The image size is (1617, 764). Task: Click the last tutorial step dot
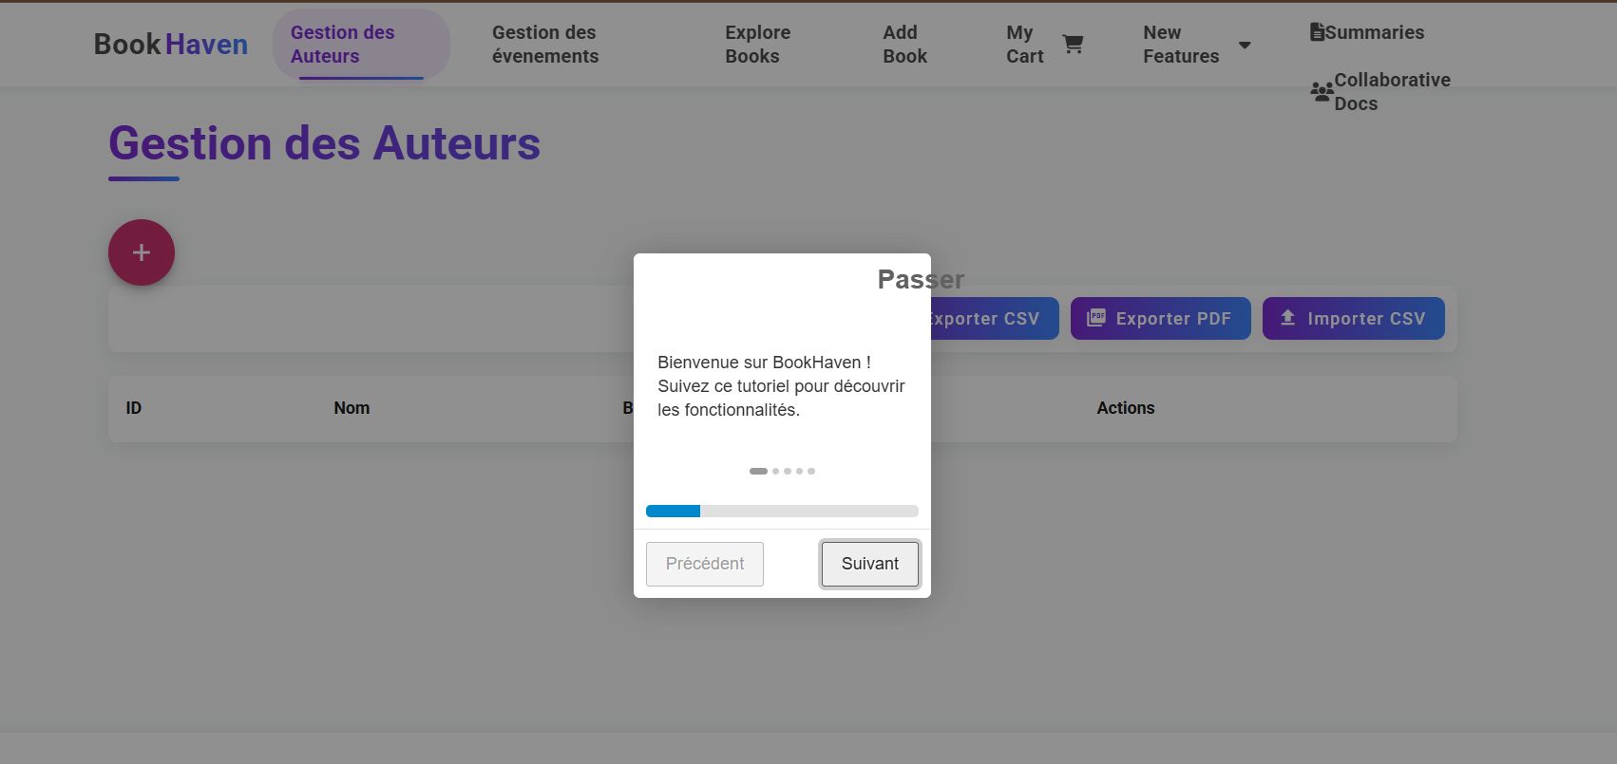pos(811,471)
